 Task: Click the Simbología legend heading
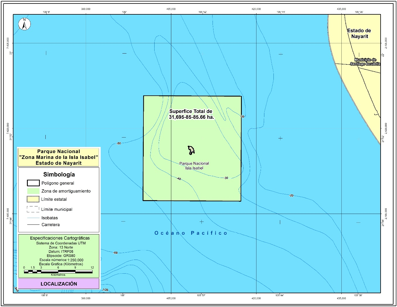pyautogui.click(x=59, y=174)
